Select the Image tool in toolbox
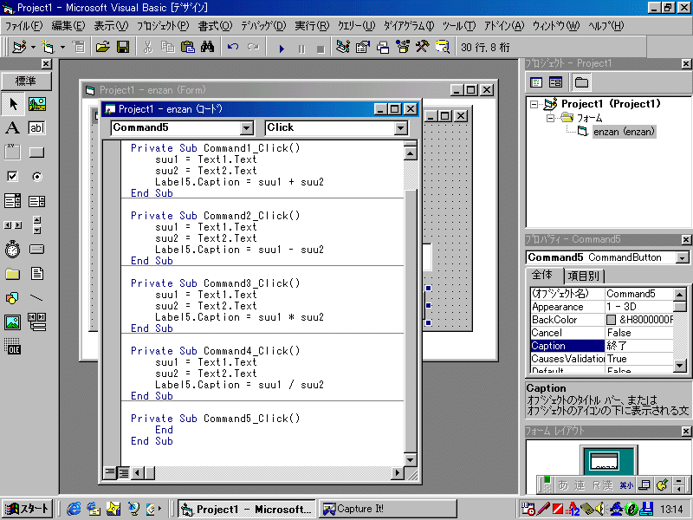 (x=13, y=322)
